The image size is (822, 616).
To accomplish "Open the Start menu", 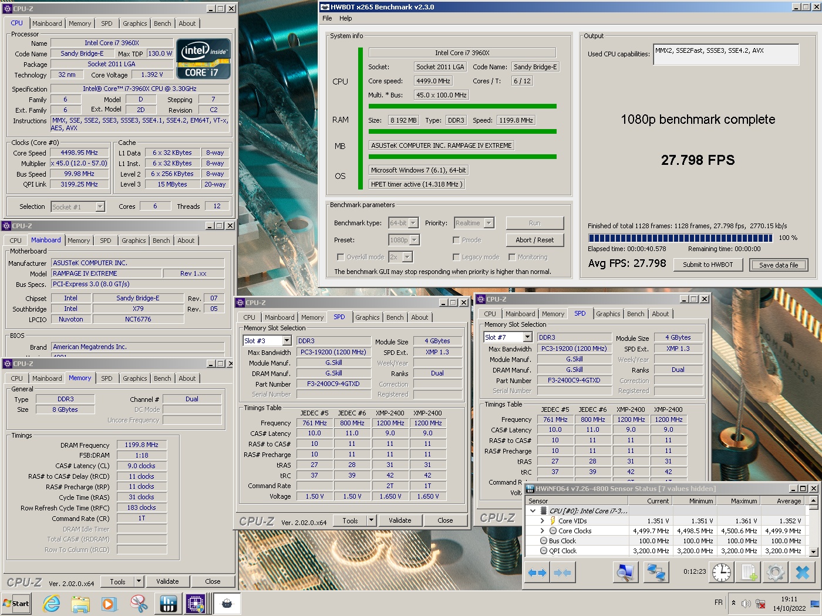I will click(16, 604).
